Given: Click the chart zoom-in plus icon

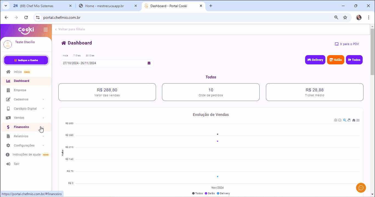Looking at the screenshot, I should coord(336,120).
